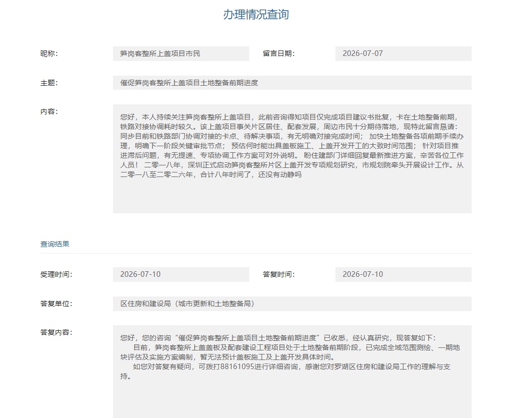Select the 答复单位 field 区住房和建设局
Image resolution: width=513 pixels, height=418 pixels.
pos(292,304)
